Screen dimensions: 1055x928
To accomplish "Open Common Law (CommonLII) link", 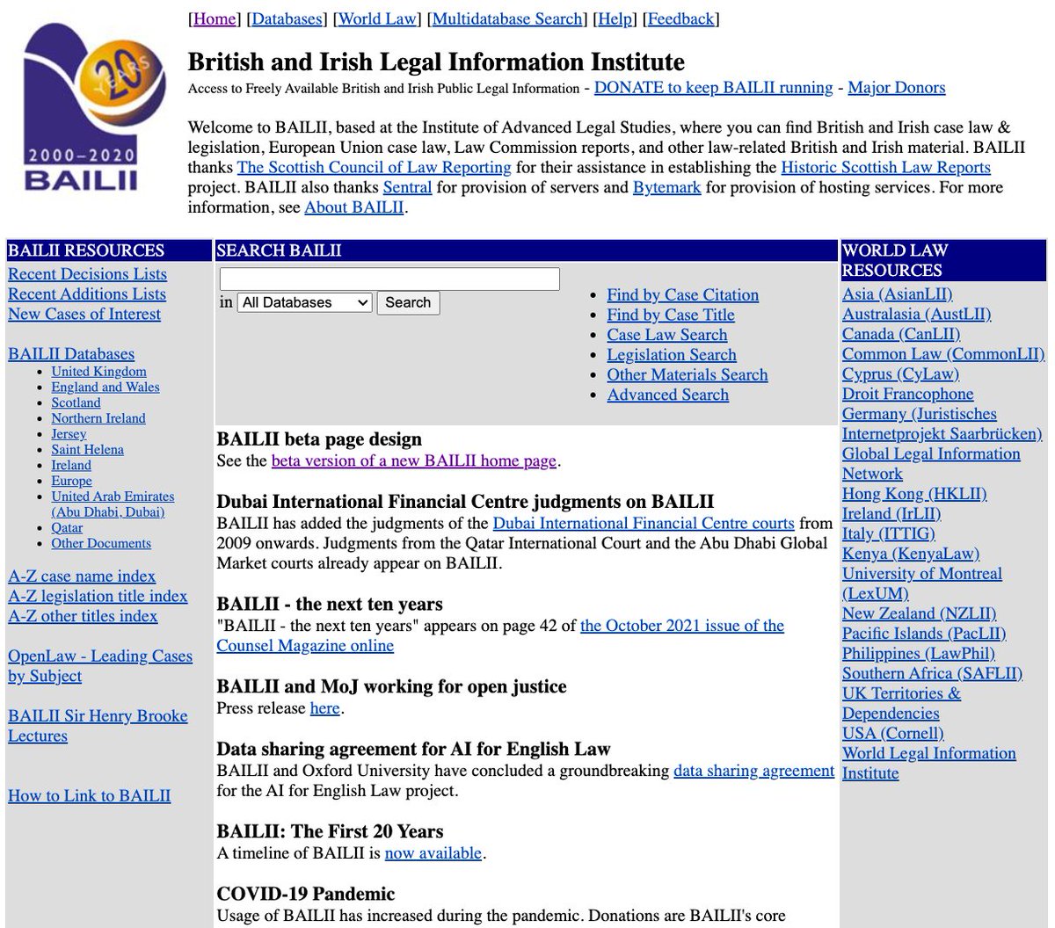I will [x=943, y=354].
